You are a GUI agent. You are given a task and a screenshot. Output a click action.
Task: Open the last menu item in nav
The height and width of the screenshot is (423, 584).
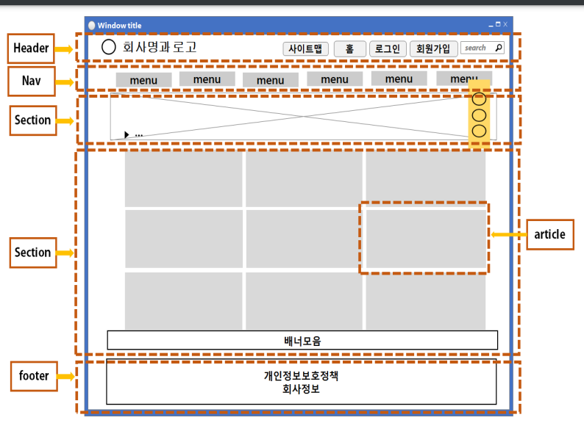click(x=464, y=79)
